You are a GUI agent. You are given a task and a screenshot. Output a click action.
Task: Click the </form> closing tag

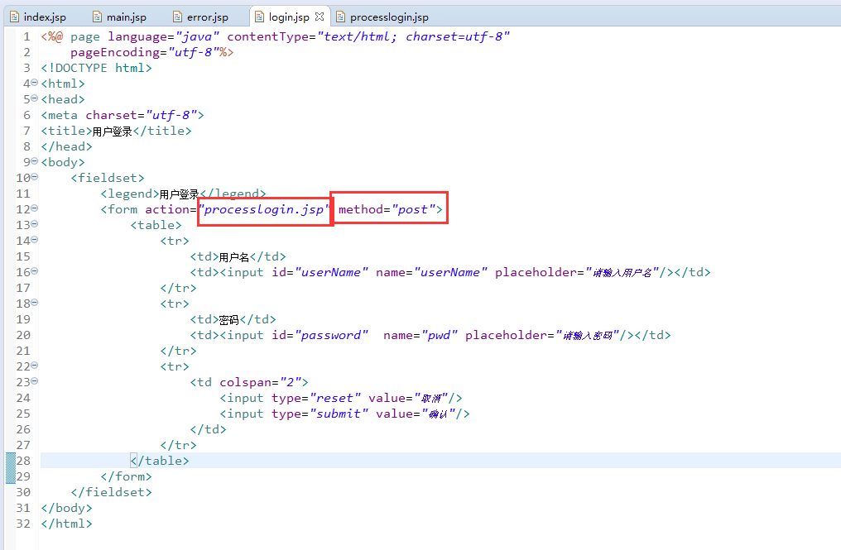point(126,476)
